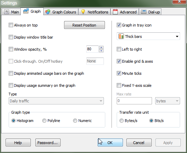
Task: Click the Thick bars style icon
Action: 121,36
